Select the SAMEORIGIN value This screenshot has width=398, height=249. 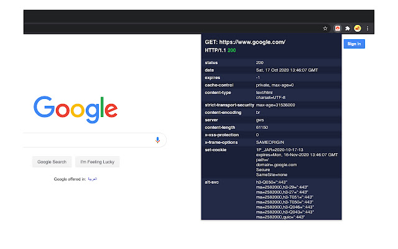click(x=270, y=143)
